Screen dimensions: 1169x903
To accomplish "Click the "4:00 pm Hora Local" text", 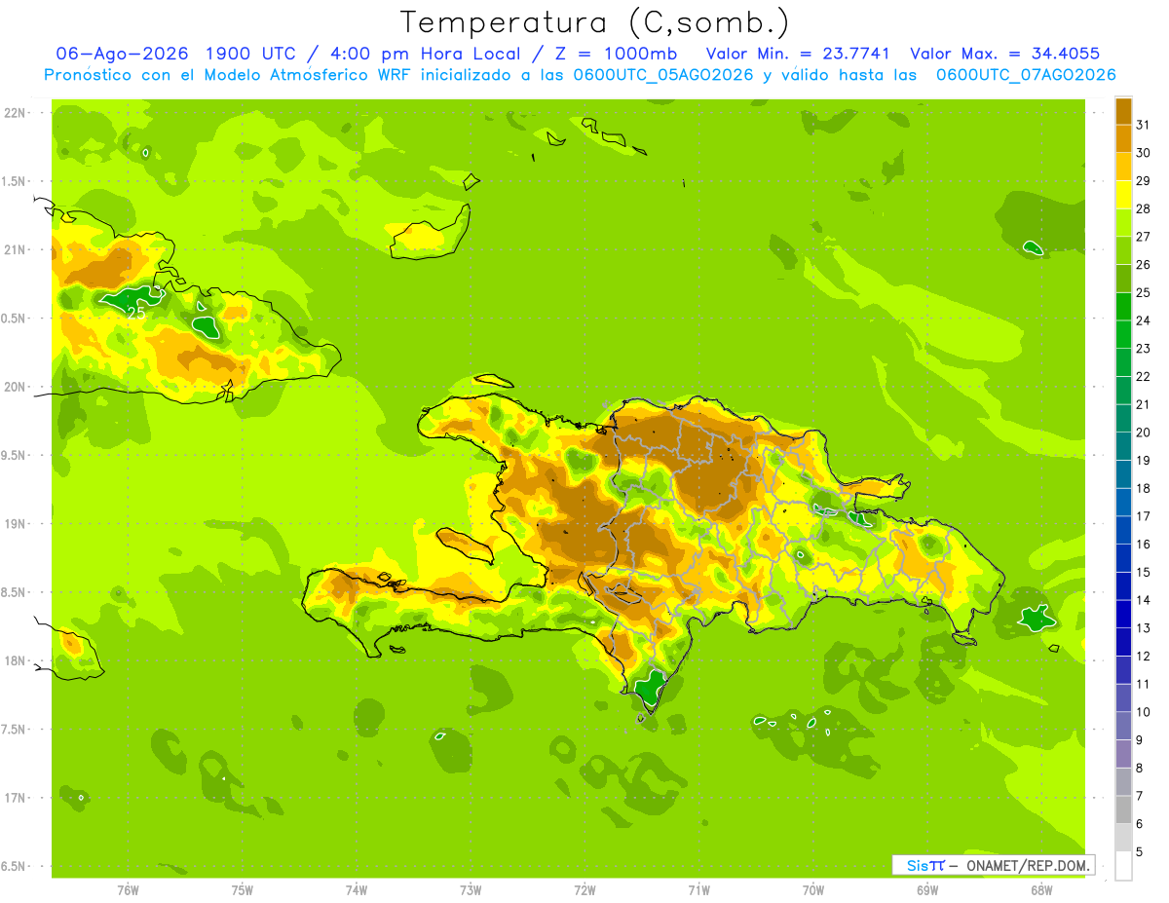I will click(x=427, y=54).
